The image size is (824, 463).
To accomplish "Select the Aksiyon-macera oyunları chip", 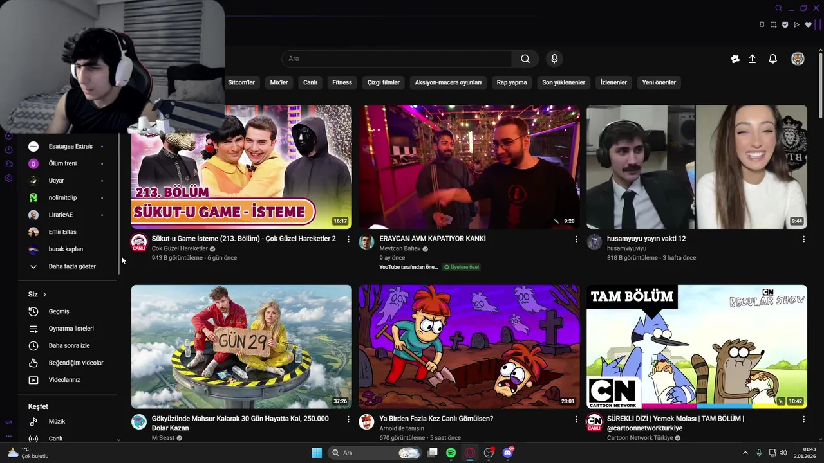I will pyautogui.click(x=448, y=82).
